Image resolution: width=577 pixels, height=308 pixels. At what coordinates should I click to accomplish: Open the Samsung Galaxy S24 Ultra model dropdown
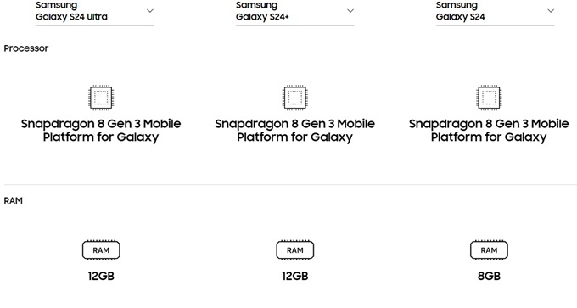(94, 12)
